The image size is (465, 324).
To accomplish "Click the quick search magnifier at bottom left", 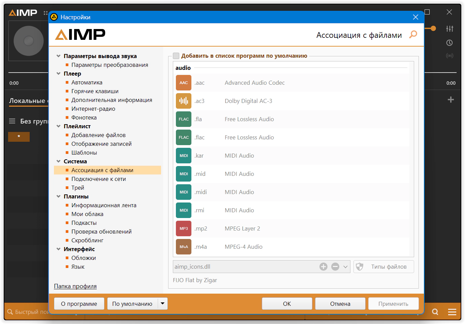I will tap(10, 312).
